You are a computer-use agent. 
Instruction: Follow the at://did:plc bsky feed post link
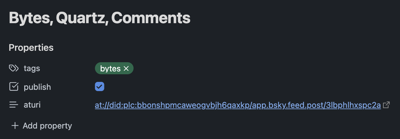[x=238, y=105]
